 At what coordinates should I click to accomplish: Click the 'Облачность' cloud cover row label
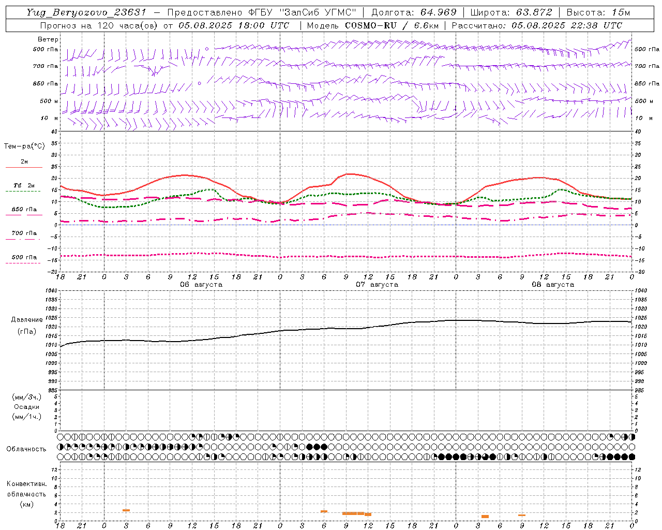(x=26, y=449)
